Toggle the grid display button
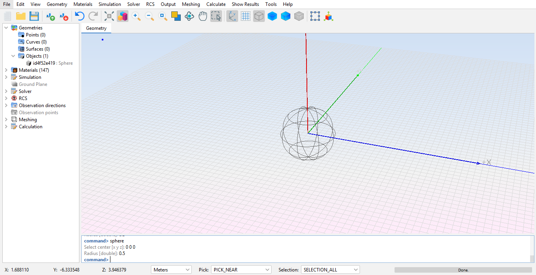The width and height of the screenshot is (536, 275). 246,16
